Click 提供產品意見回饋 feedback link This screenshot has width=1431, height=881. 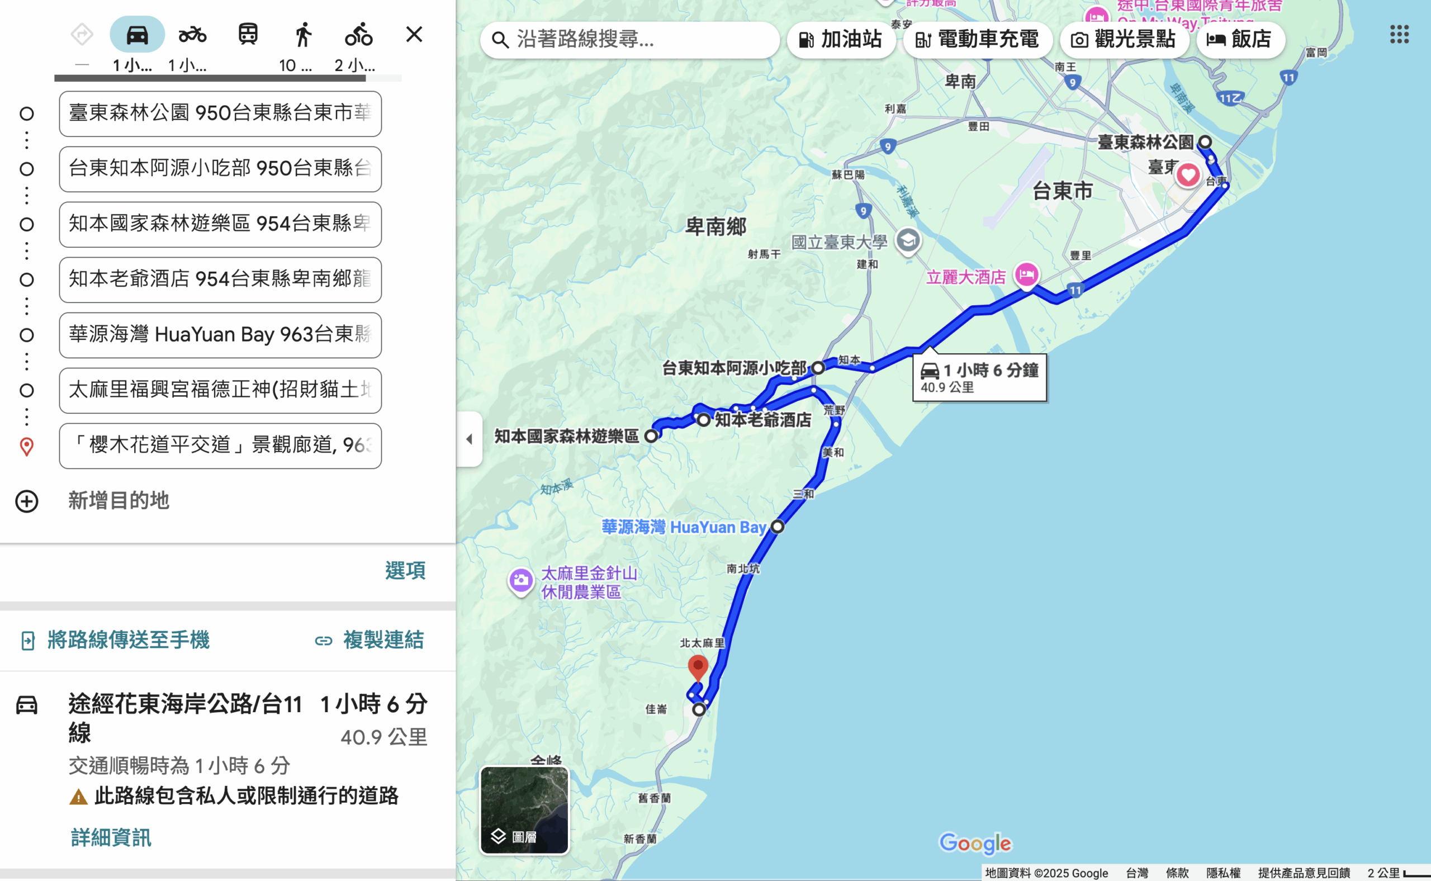point(1304,872)
